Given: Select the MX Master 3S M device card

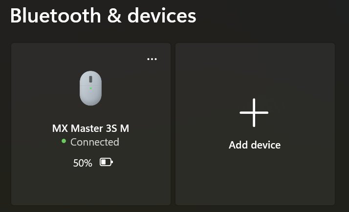Looking at the screenshot, I should pyautogui.click(x=91, y=124).
